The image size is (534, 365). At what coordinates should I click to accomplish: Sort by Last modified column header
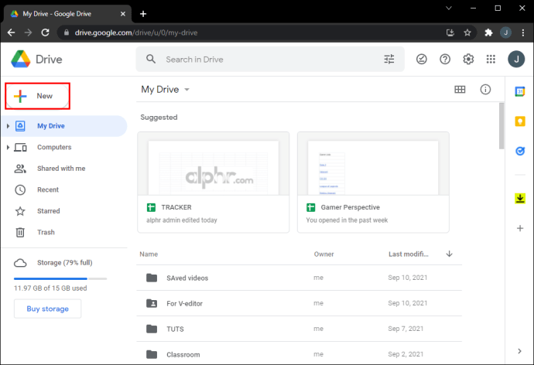point(409,254)
